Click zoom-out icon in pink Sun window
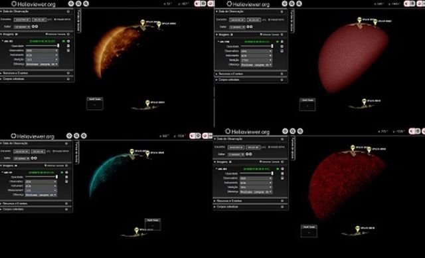 coord(299,3)
